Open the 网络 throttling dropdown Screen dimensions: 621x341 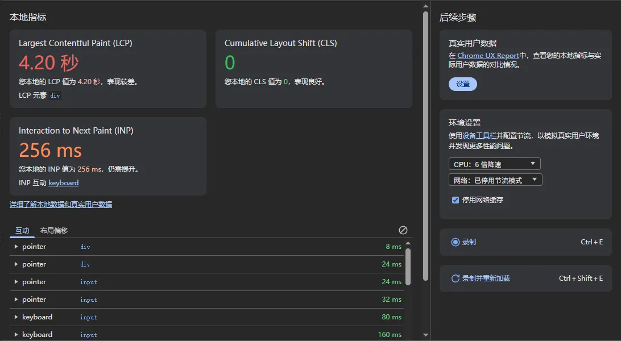(x=495, y=180)
